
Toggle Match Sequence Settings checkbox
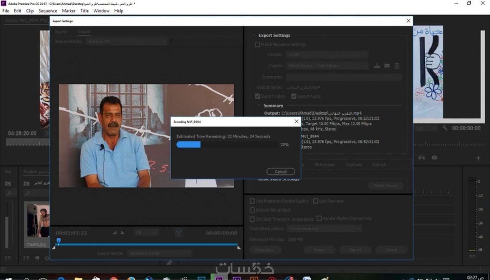pos(257,44)
